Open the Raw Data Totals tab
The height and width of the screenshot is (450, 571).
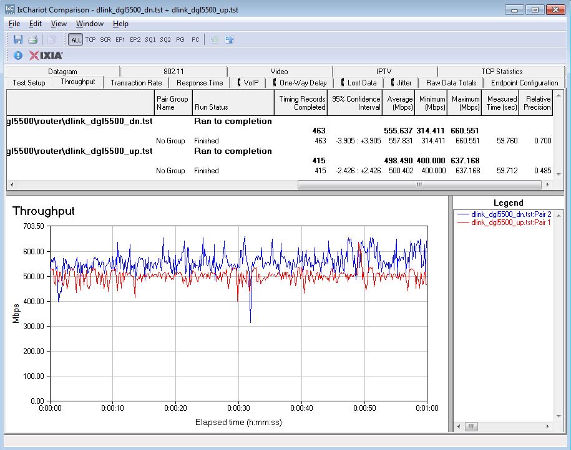click(451, 82)
